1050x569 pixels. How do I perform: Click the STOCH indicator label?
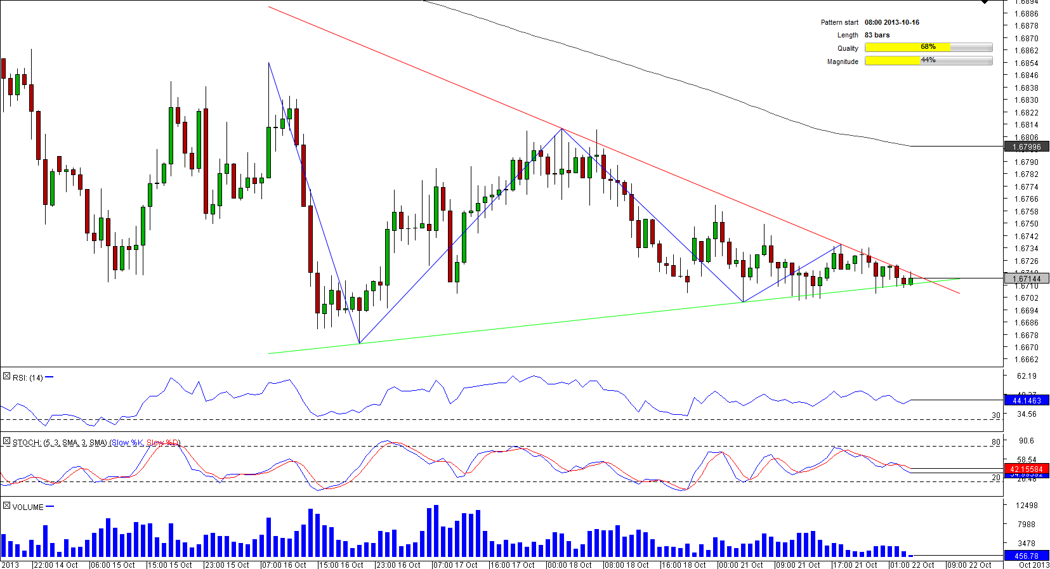click(96, 443)
